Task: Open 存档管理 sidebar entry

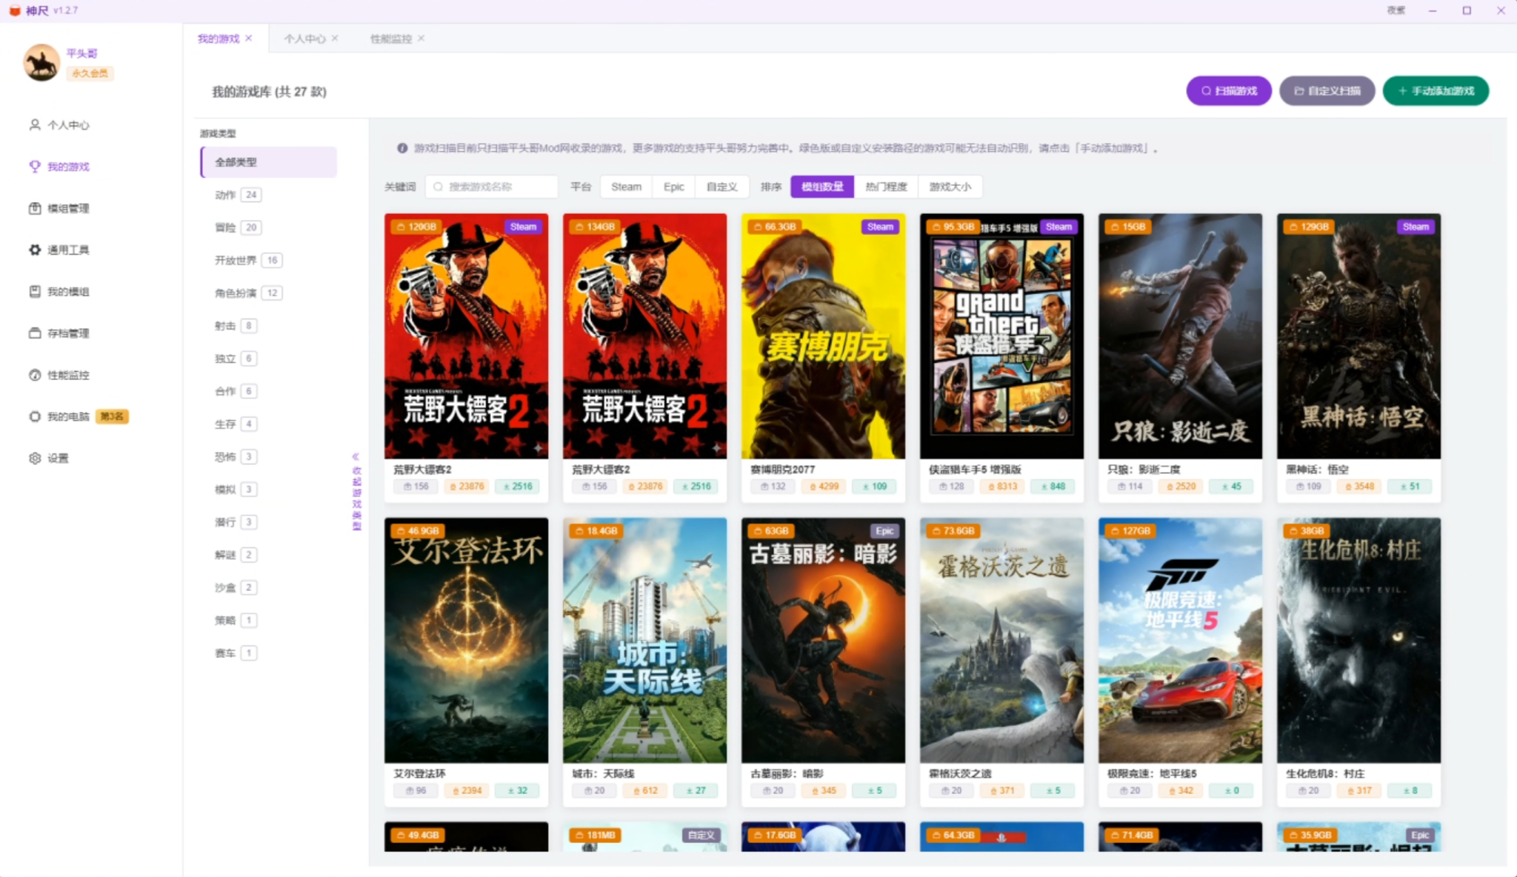Action: click(59, 333)
